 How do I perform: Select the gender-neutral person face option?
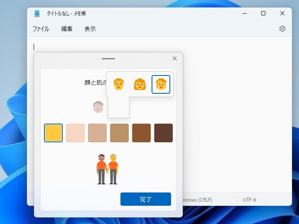tap(161, 84)
